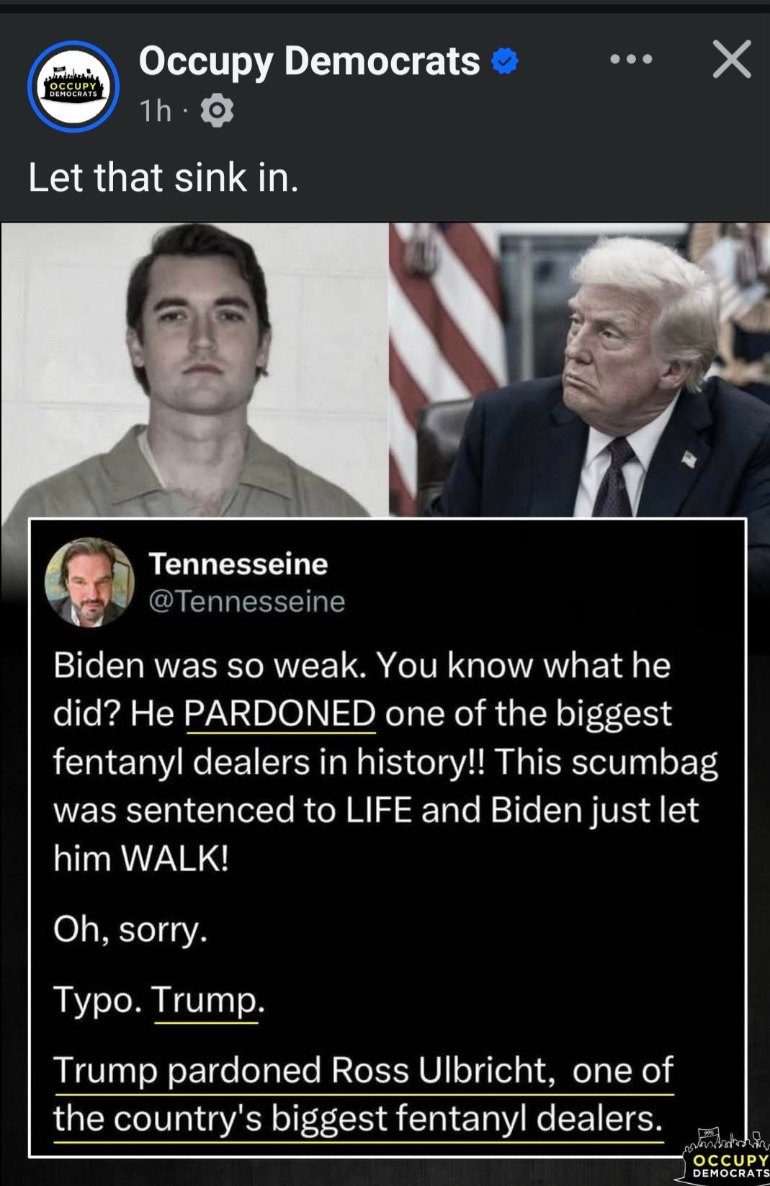The height and width of the screenshot is (1186, 770).
Task: Click the "Oh, sorry." line in the tweet
Action: click(130, 929)
